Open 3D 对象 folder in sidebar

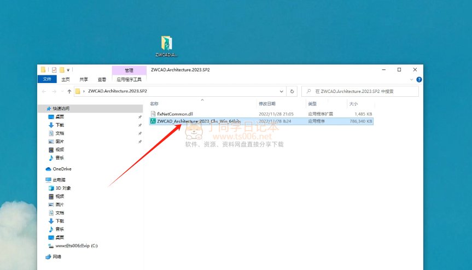(63, 188)
